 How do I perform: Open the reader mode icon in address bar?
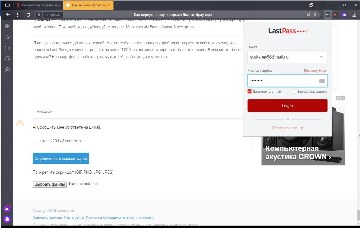[308, 15]
